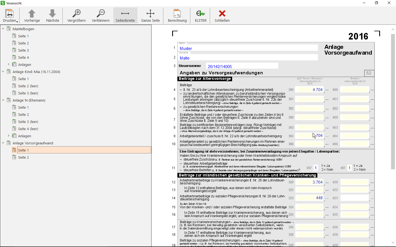Image resolution: width=396 pixels, height=247 pixels.
Task: Fit to Seitenbreite
Action: click(x=125, y=15)
